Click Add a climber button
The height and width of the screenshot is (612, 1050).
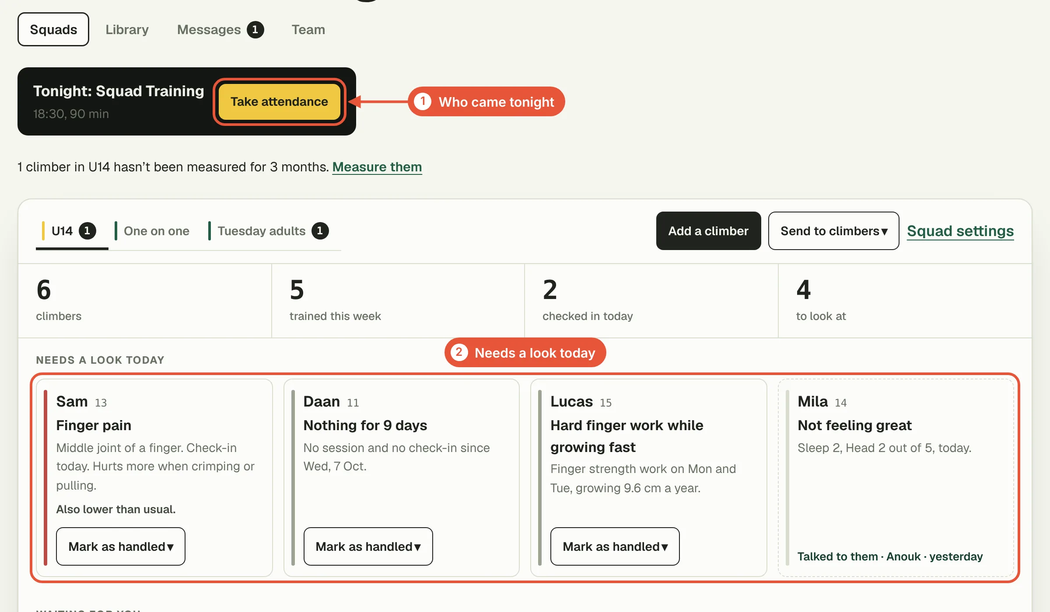(708, 231)
